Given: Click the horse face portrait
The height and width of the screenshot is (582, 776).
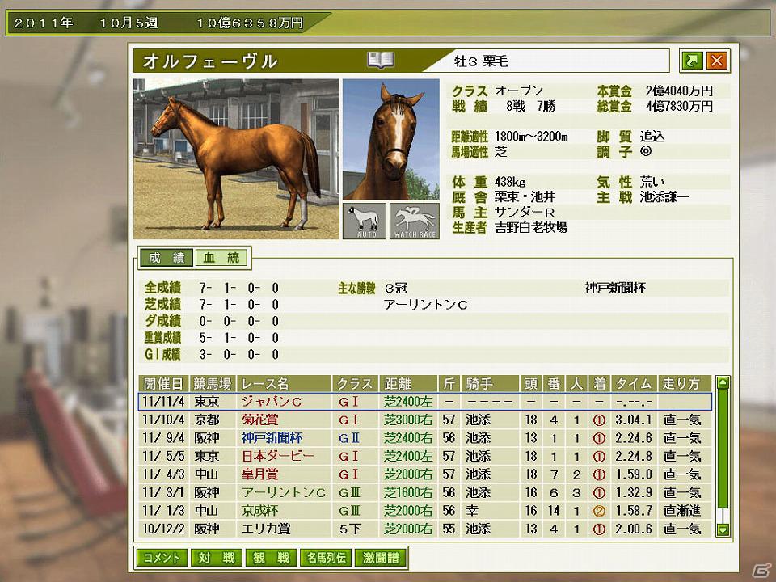Looking at the screenshot, I should (x=391, y=139).
